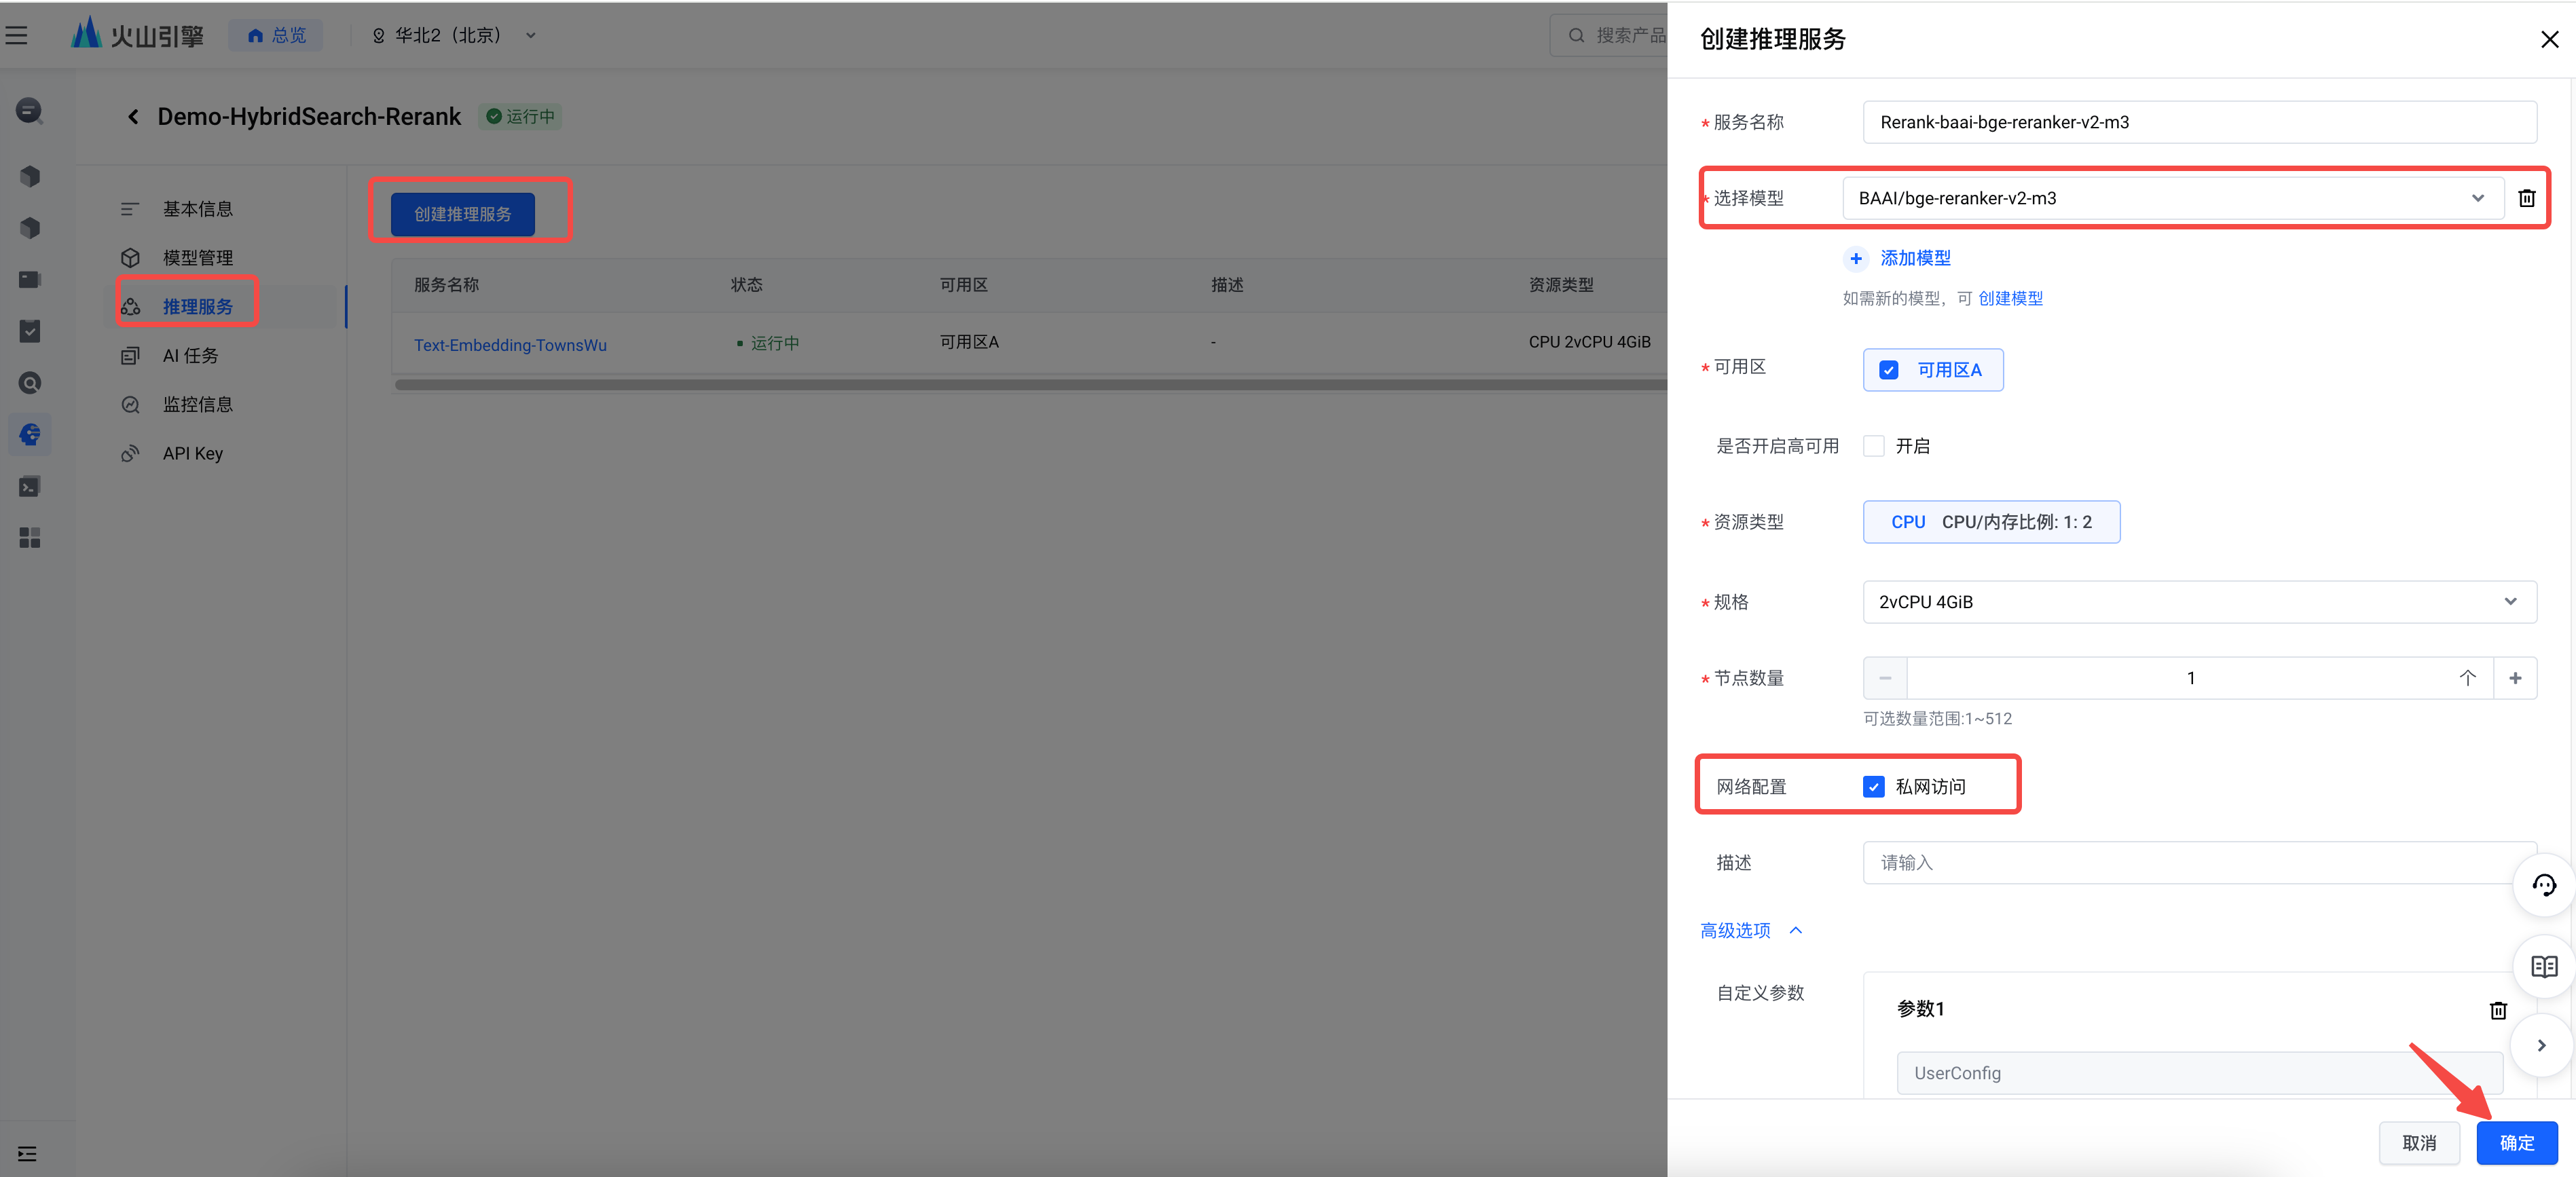Click the checklist icon in left rail
The width and height of the screenshot is (2576, 1177).
pyautogui.click(x=30, y=331)
